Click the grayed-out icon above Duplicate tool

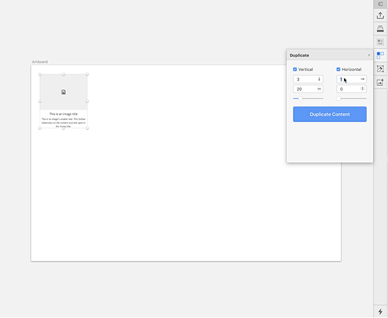(380, 42)
